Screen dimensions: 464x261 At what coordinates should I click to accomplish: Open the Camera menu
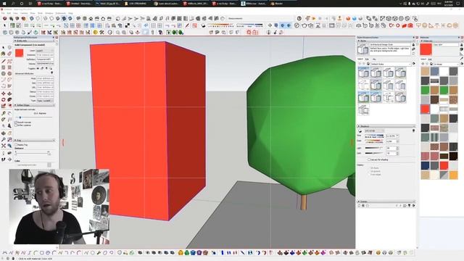click(x=24, y=13)
